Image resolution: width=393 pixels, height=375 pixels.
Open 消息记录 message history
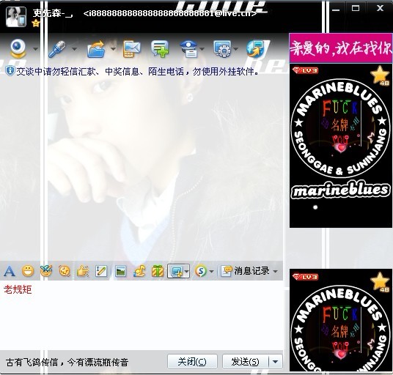[246, 271]
